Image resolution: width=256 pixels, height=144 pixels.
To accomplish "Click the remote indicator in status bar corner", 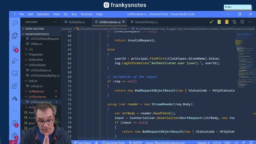I will 13,142.
